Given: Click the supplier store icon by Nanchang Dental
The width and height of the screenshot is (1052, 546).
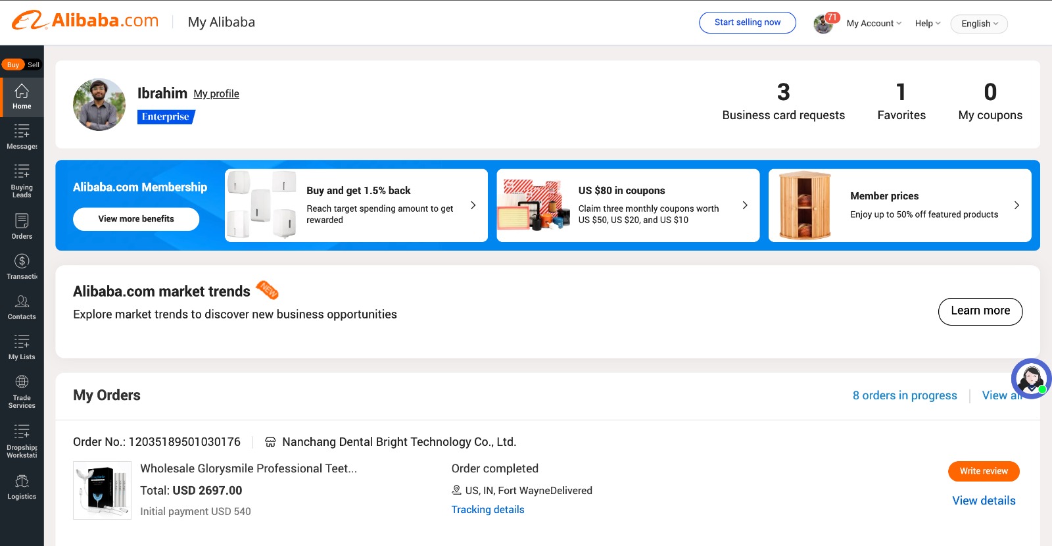Looking at the screenshot, I should pos(270,442).
